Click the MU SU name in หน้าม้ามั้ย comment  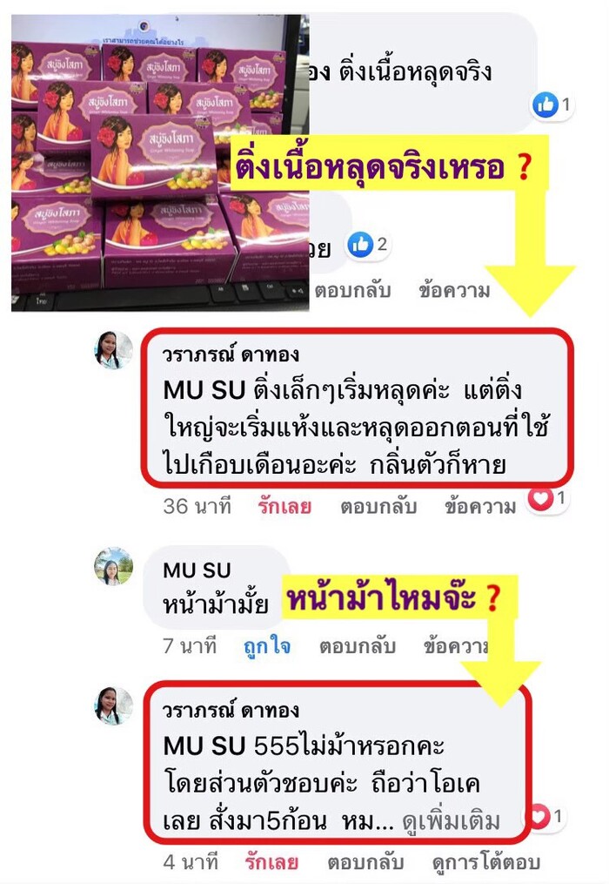197,570
